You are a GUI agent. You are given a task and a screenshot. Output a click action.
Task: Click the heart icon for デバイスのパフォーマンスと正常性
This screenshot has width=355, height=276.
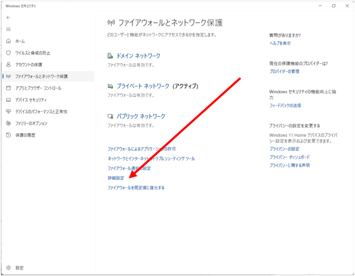[x=9, y=112]
